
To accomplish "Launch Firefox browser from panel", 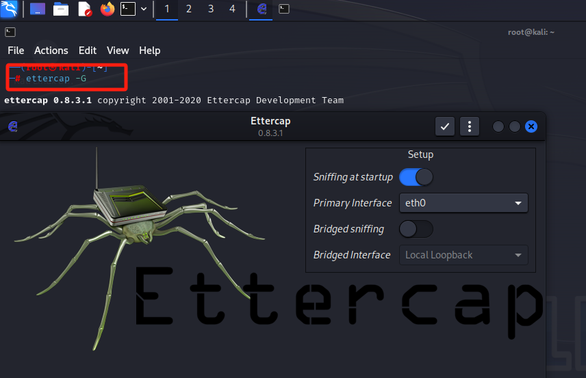I will 107,9.
